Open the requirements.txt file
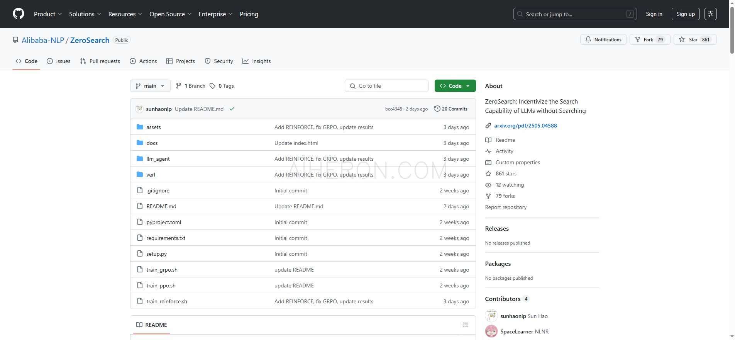Screen dimensions: 735x340 click(166, 238)
